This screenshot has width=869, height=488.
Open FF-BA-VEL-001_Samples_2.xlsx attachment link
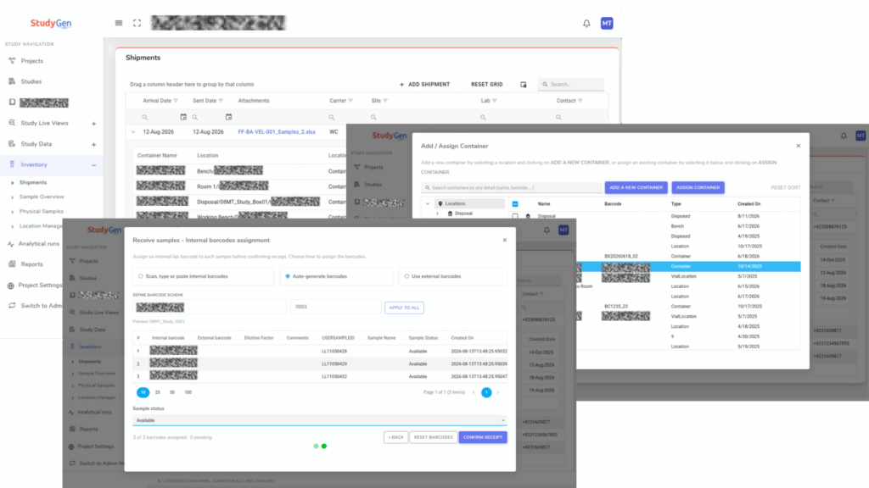pyautogui.click(x=277, y=132)
